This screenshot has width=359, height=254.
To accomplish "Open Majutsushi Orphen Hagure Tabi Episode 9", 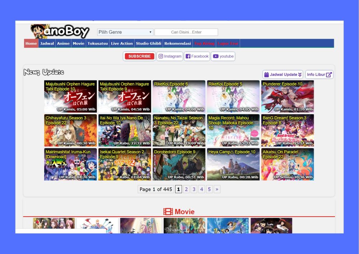I will point(125,96).
